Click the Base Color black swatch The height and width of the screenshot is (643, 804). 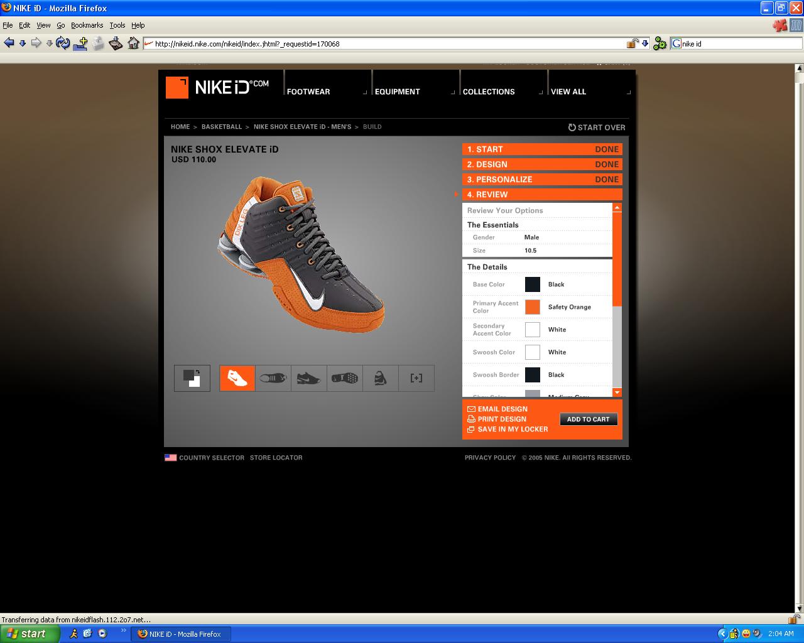pyautogui.click(x=533, y=284)
